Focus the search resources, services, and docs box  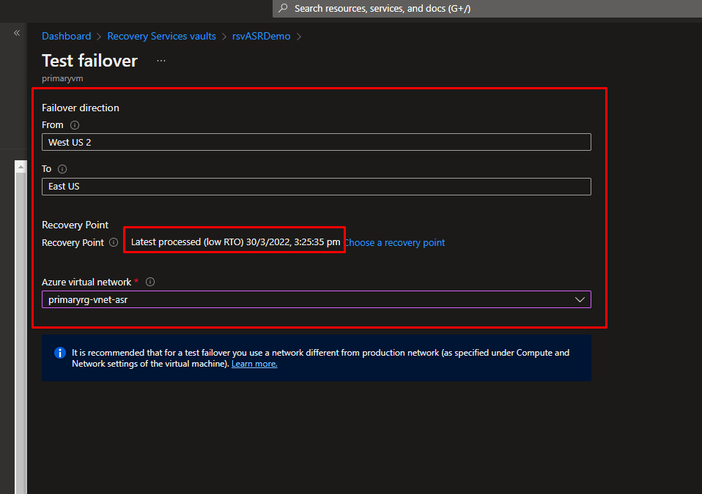[440, 9]
